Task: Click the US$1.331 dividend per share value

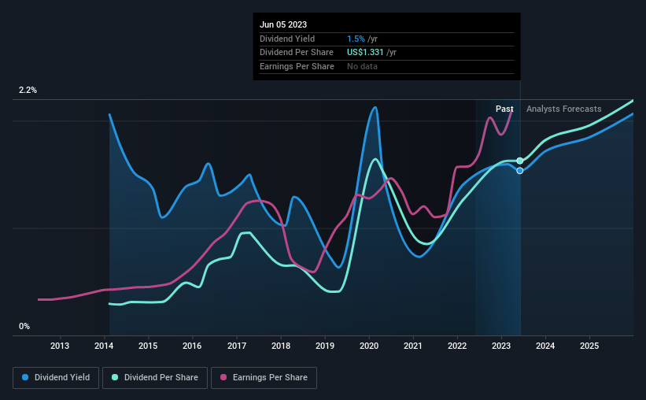Action: pos(365,53)
